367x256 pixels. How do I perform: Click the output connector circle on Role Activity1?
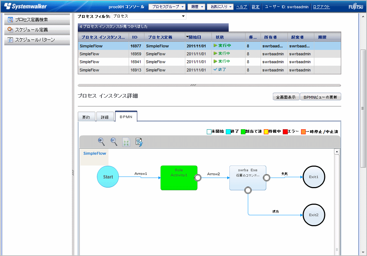tap(198, 178)
